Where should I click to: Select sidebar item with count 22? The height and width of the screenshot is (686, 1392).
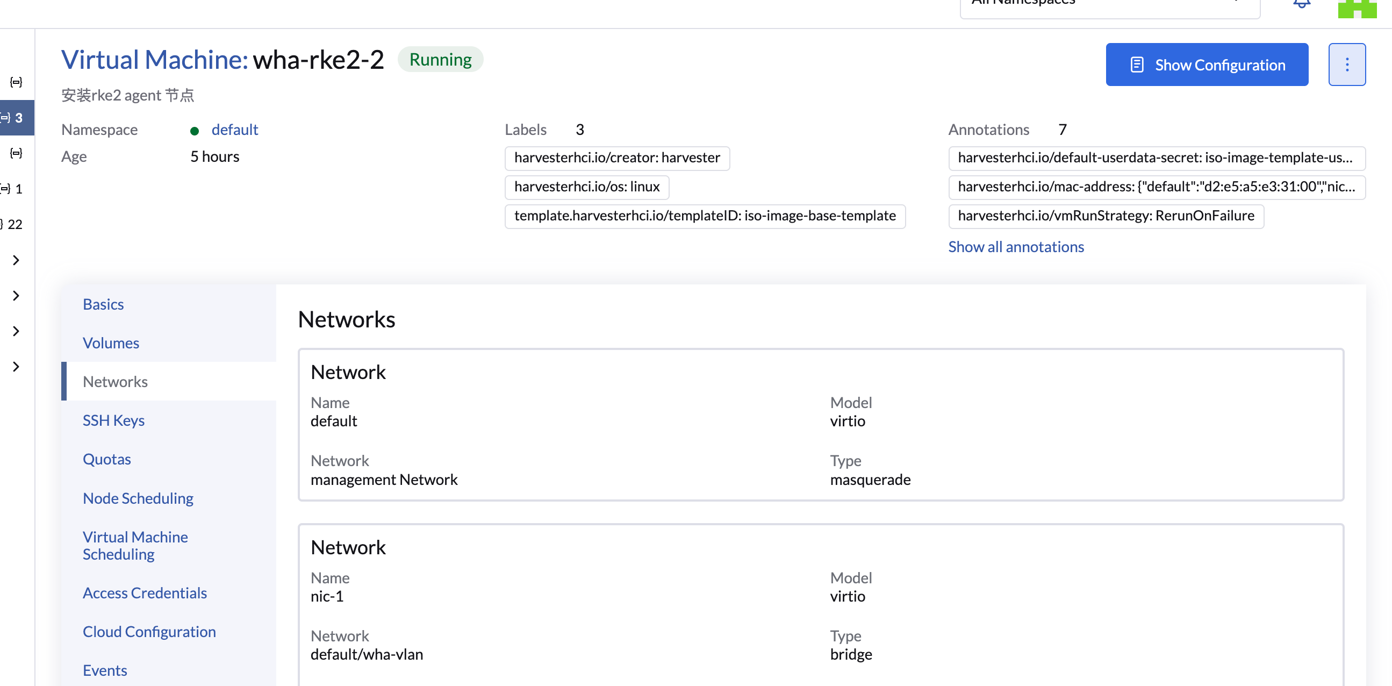pos(14,224)
